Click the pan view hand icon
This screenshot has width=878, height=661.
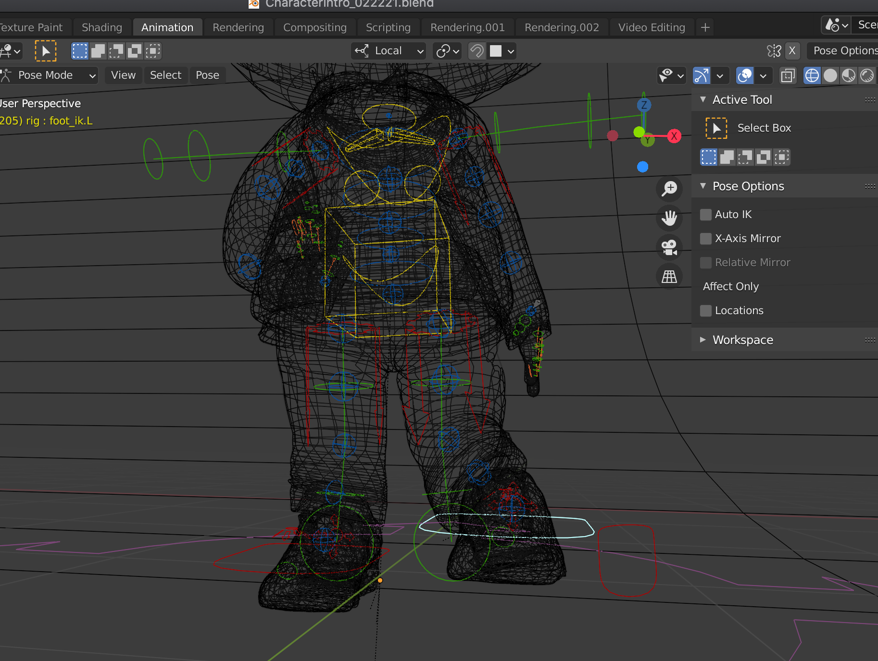tap(669, 218)
